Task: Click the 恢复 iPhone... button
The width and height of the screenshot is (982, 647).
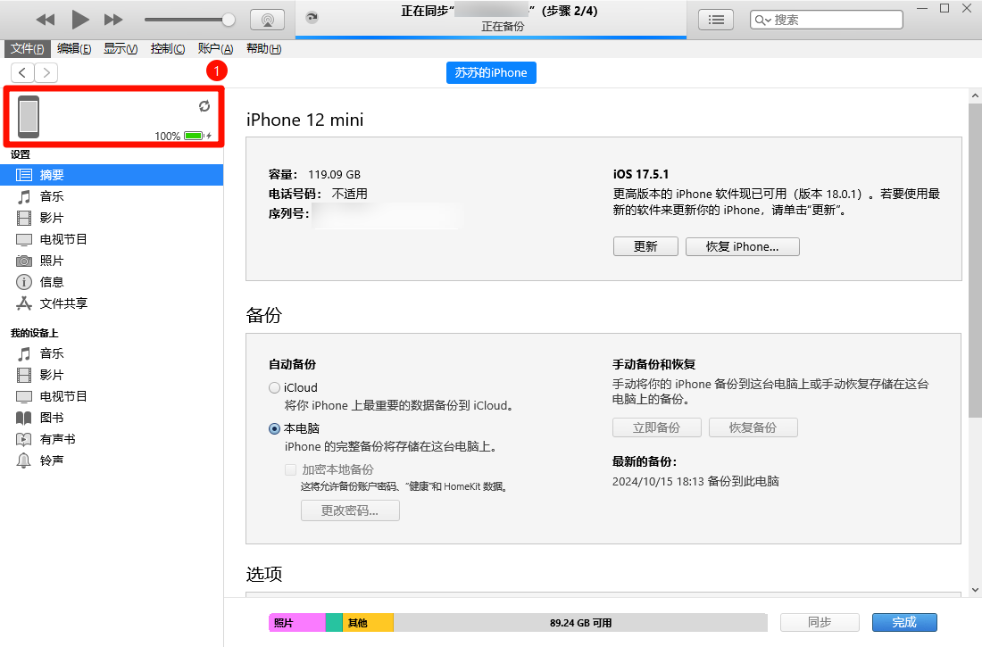Action: (742, 246)
